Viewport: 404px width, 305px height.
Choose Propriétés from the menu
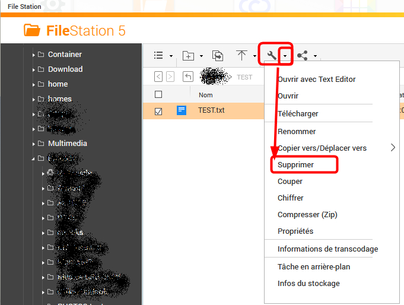(295, 231)
